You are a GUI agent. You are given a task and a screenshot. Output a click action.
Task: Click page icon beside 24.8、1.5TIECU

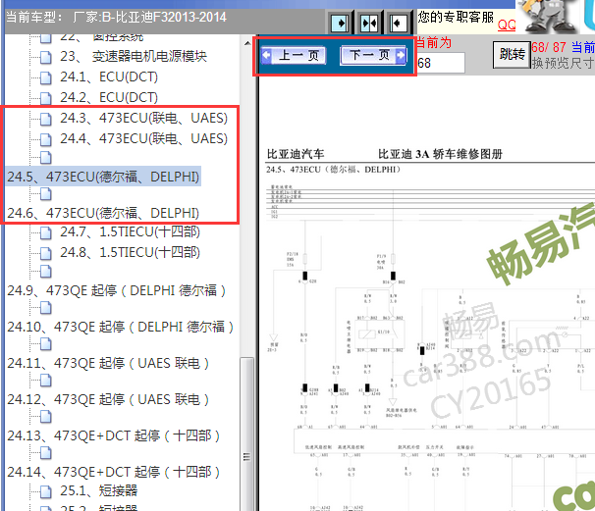click(x=46, y=253)
